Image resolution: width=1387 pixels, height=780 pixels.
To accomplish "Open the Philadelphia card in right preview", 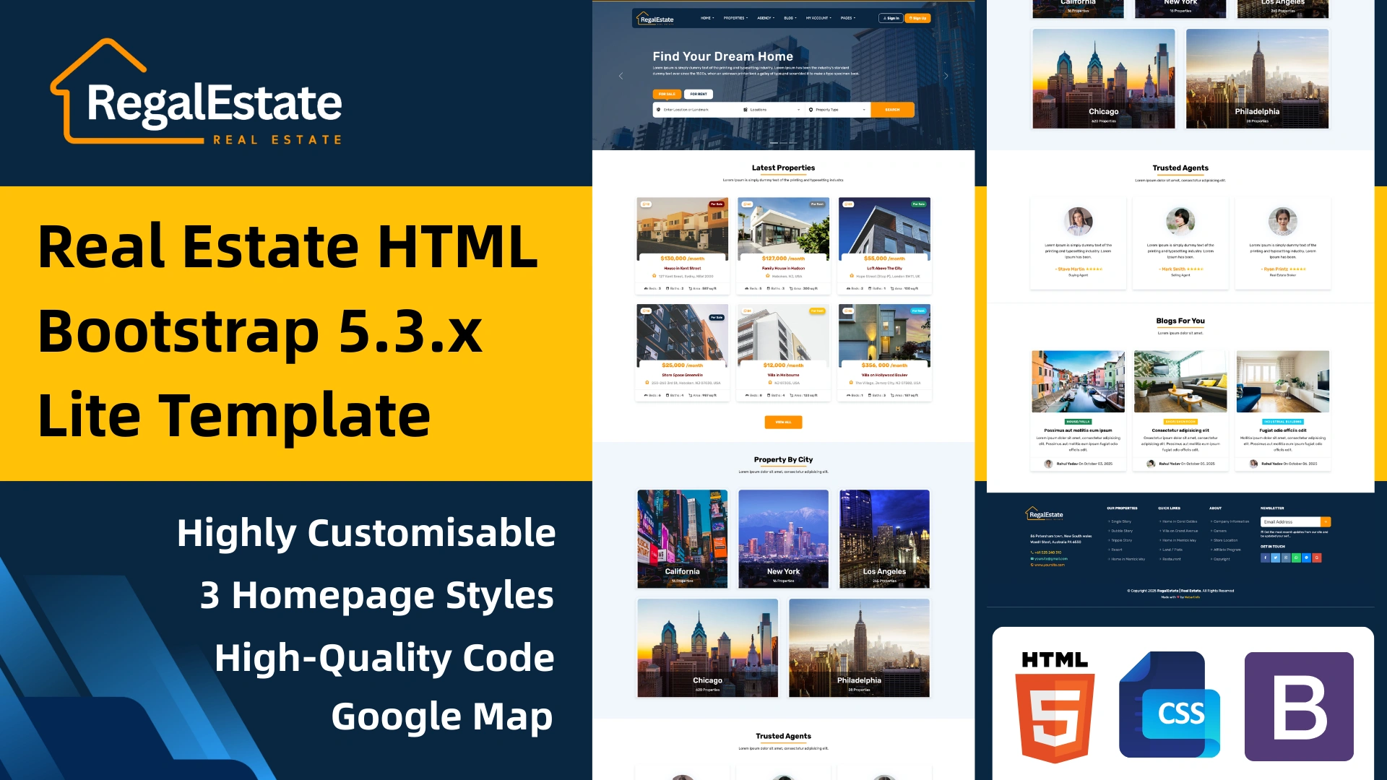I will pyautogui.click(x=1257, y=79).
